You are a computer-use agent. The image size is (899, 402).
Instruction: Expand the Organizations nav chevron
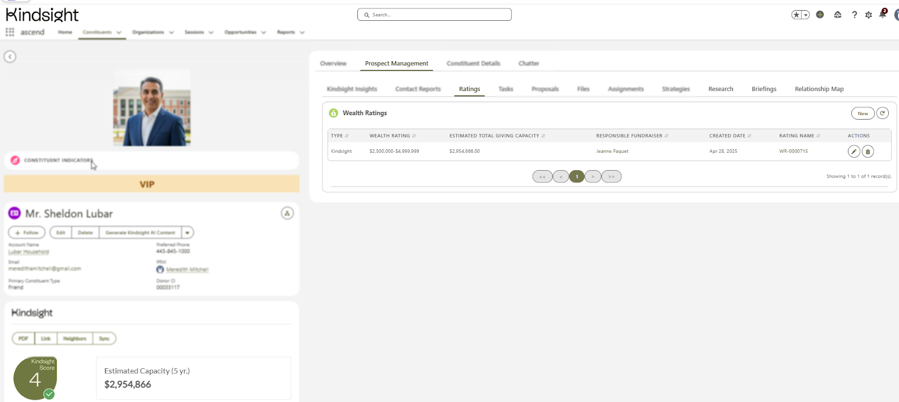tap(171, 33)
